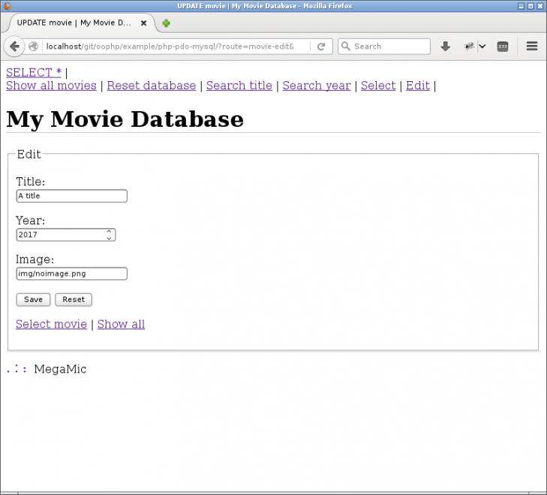Viewport: 547px width, 495px height.
Task: Click the zzz extension icon
Action: click(x=502, y=47)
